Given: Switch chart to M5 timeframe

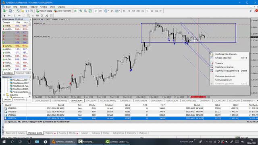Looking at the screenshot, I should coord(129,11).
